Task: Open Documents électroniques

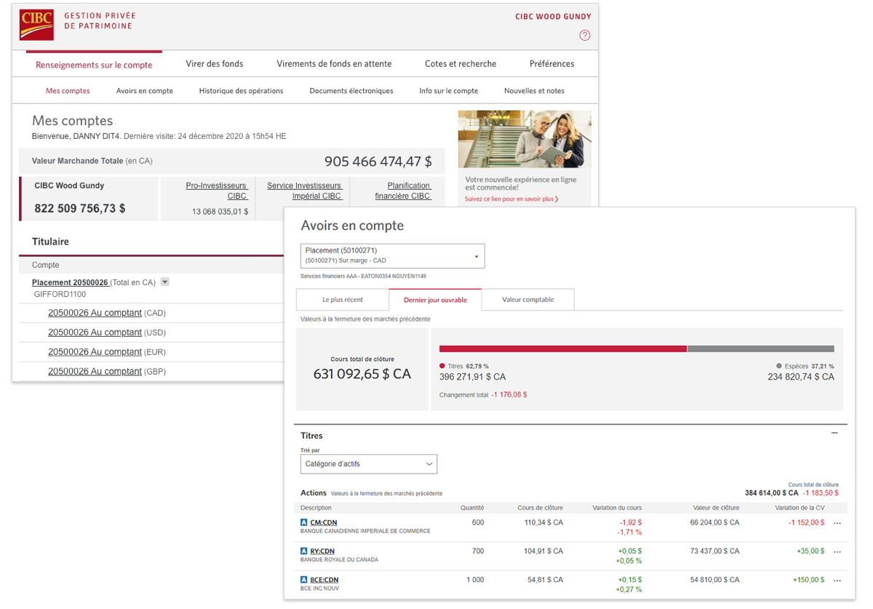Action: click(351, 91)
